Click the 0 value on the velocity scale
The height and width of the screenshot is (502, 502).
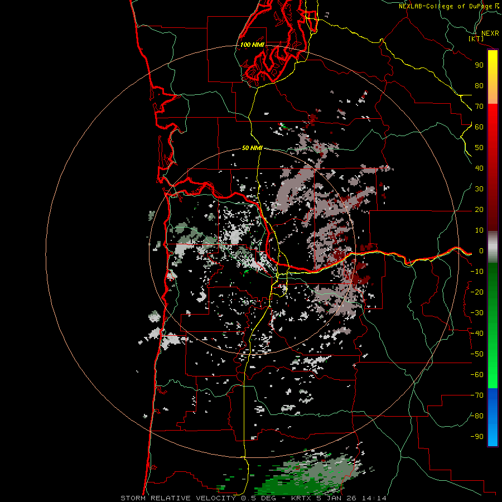point(481,250)
